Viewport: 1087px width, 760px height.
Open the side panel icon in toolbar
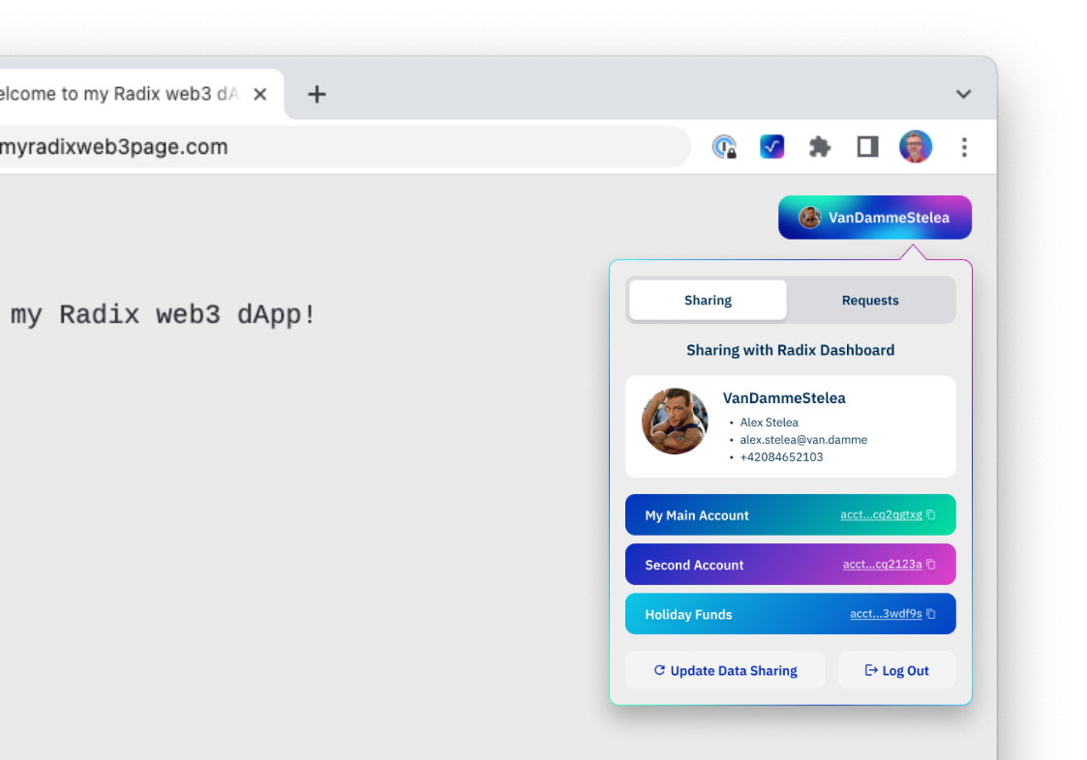[866, 146]
